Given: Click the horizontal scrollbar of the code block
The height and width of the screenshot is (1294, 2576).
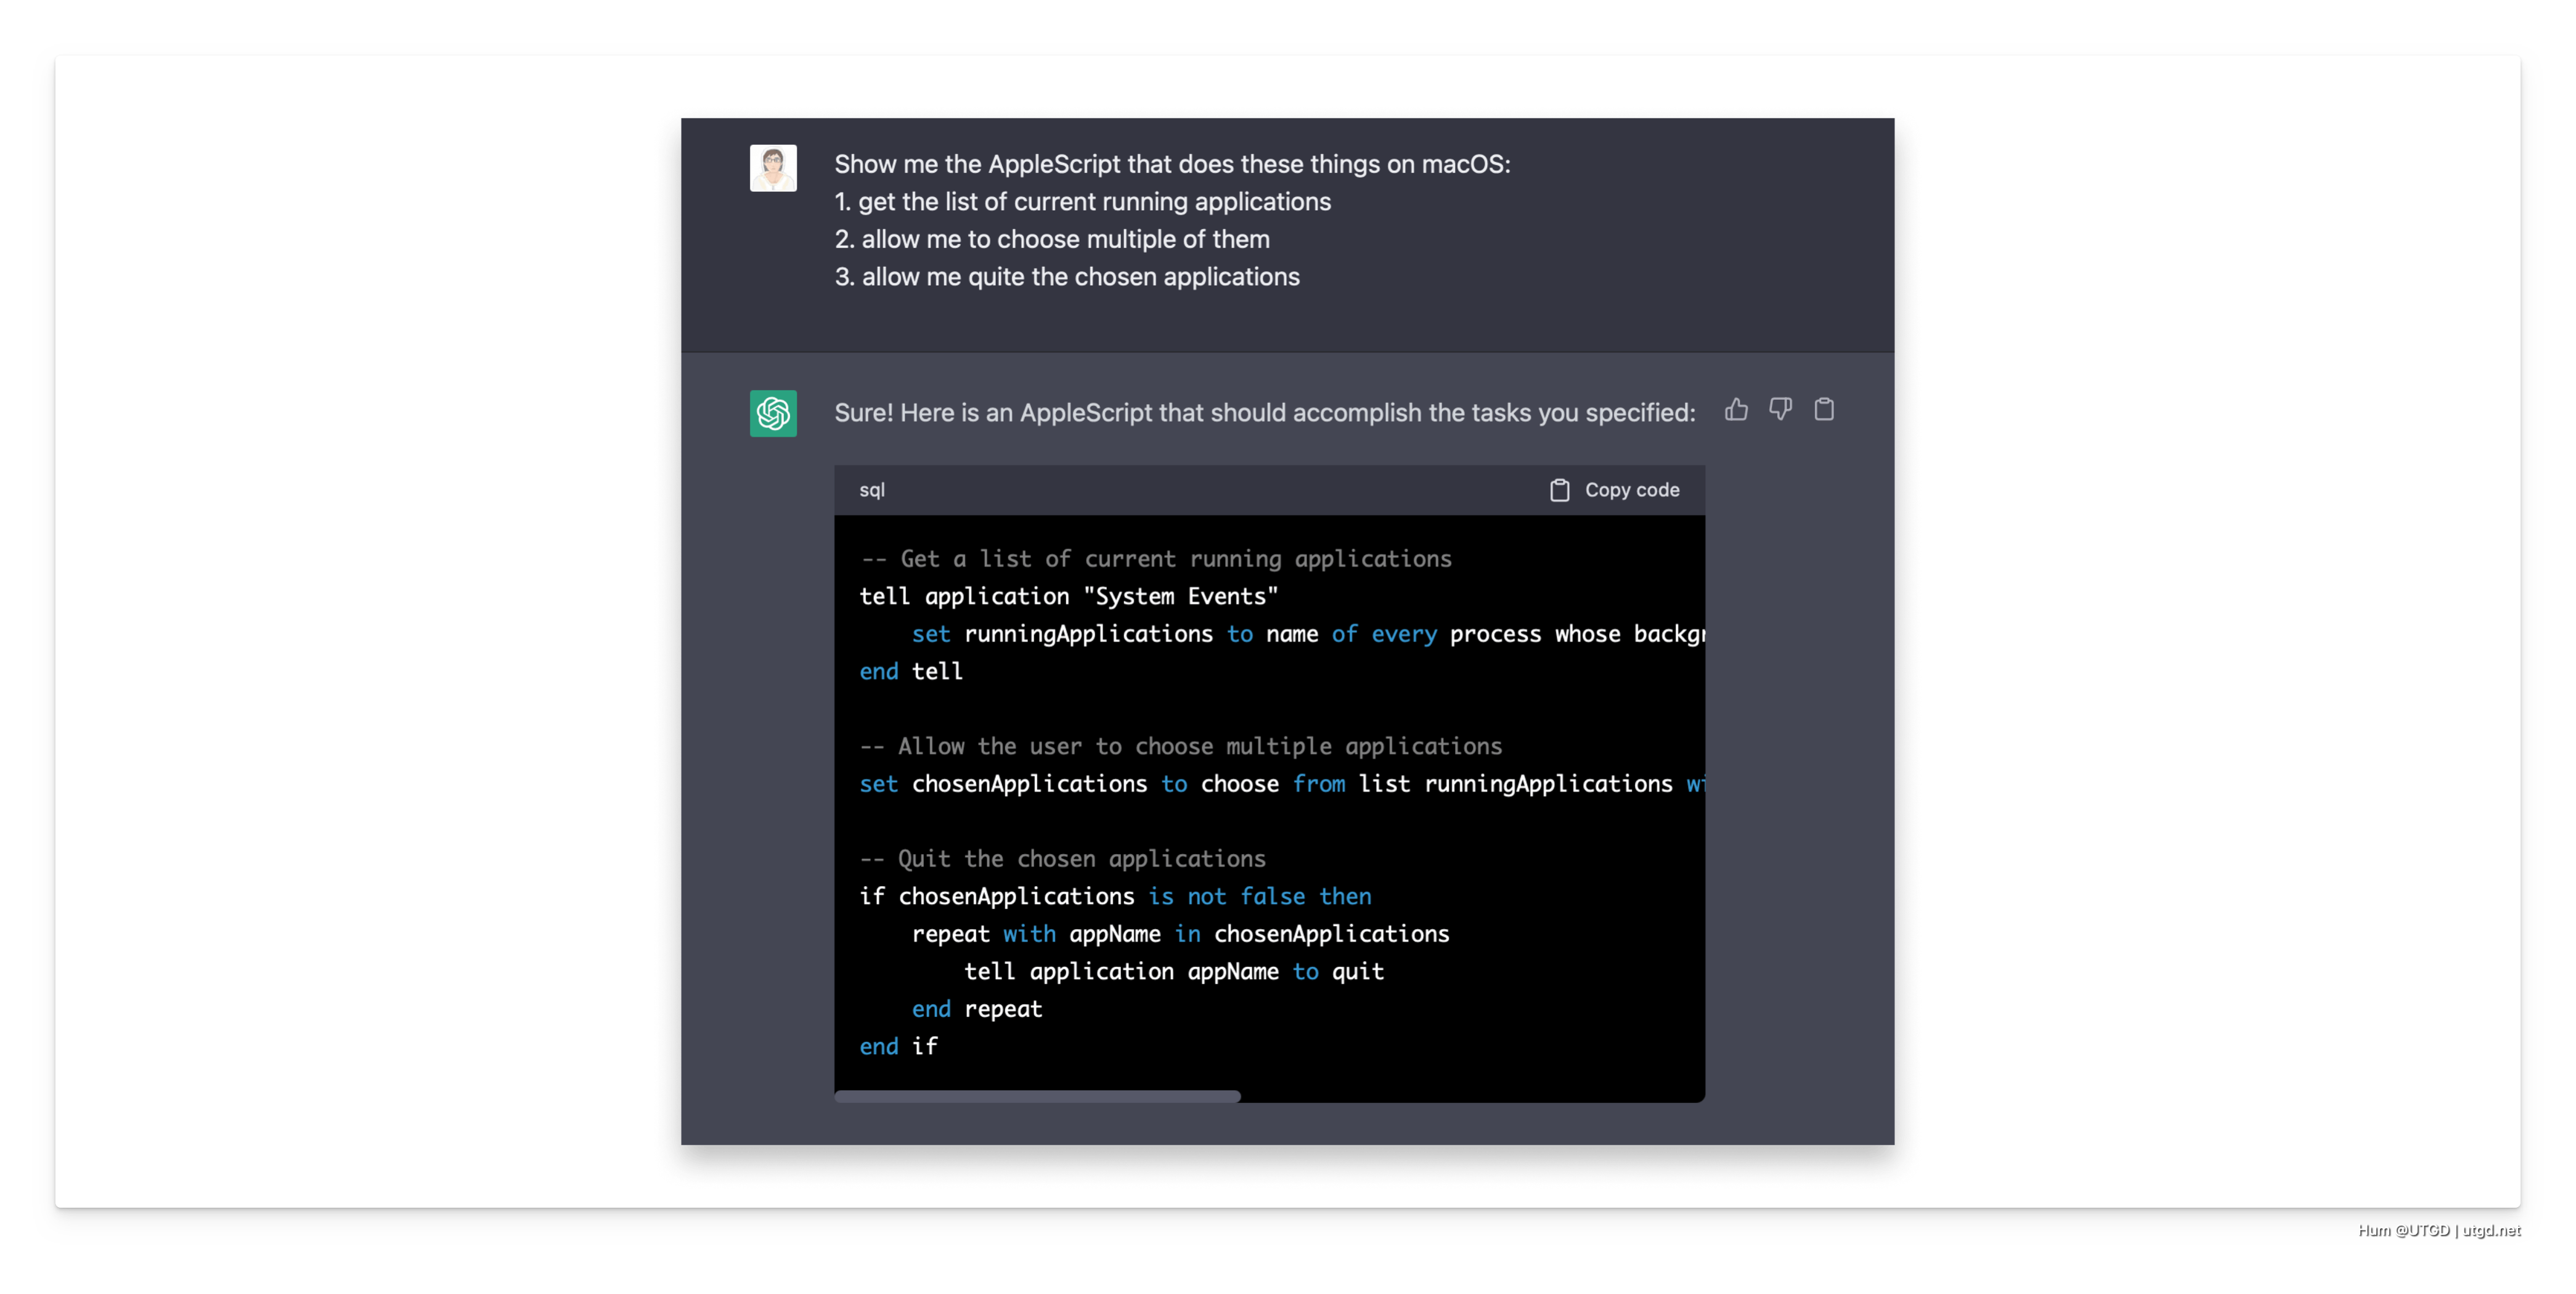Looking at the screenshot, I should coord(1037,1096).
